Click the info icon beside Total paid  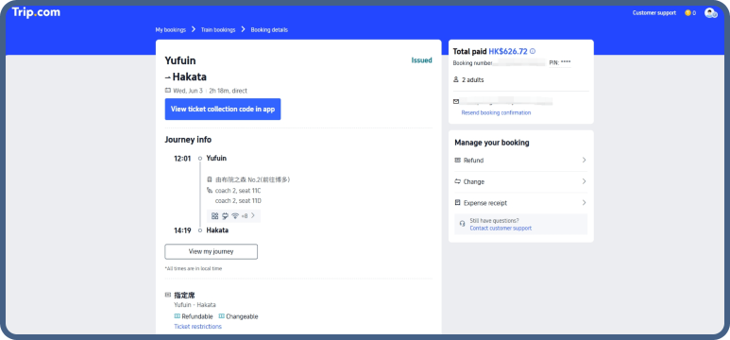533,52
